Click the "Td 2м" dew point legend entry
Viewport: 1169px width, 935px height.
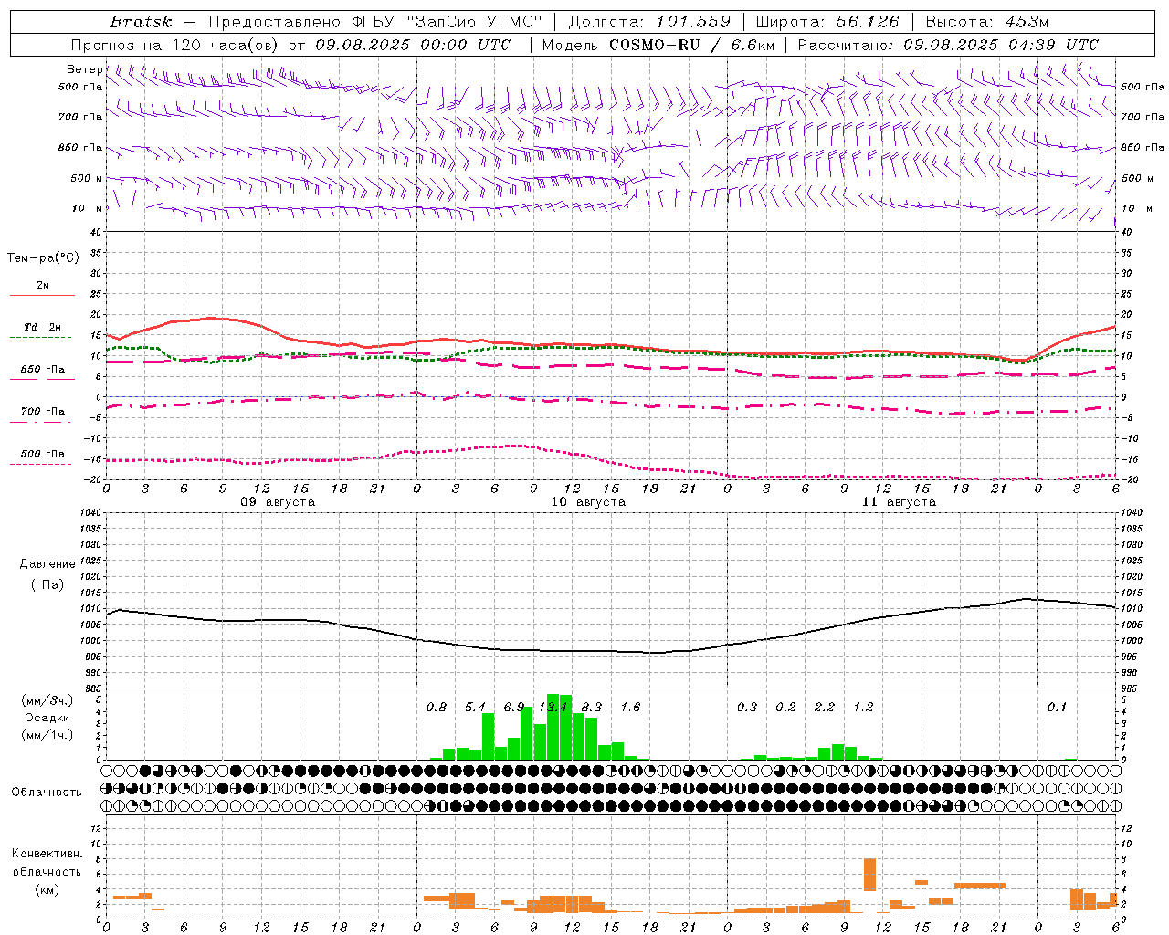[x=43, y=327]
